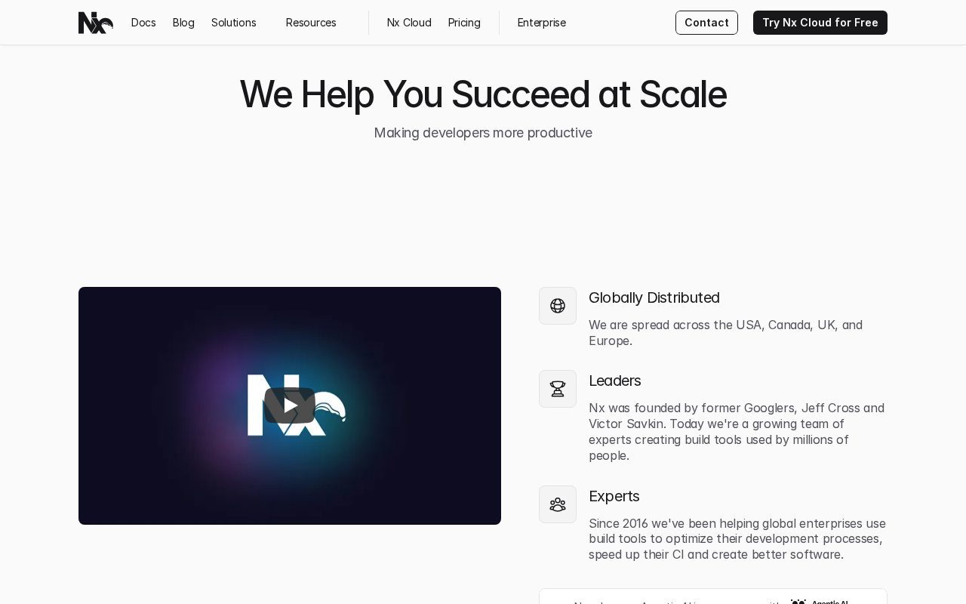Viewport: 966px width, 604px height.
Task: Click the globe icon beside Globally Distributed
Action: click(558, 306)
